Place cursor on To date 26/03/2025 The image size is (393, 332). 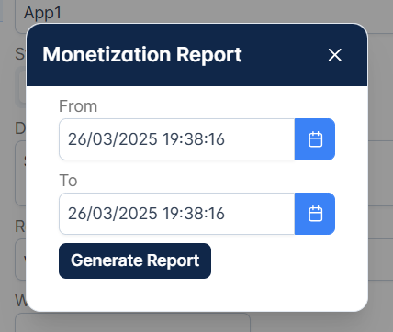coord(113,214)
